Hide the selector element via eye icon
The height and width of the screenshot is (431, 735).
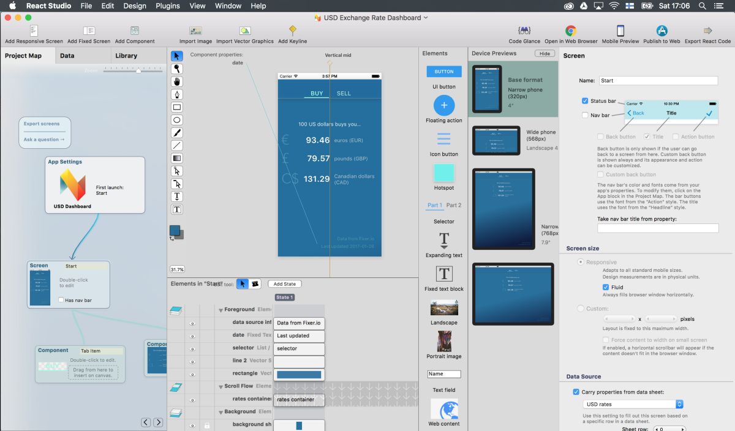pyautogui.click(x=192, y=348)
